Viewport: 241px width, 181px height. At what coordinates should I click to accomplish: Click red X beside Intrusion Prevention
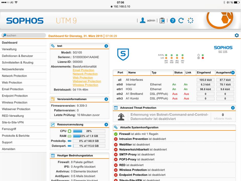(116, 139)
